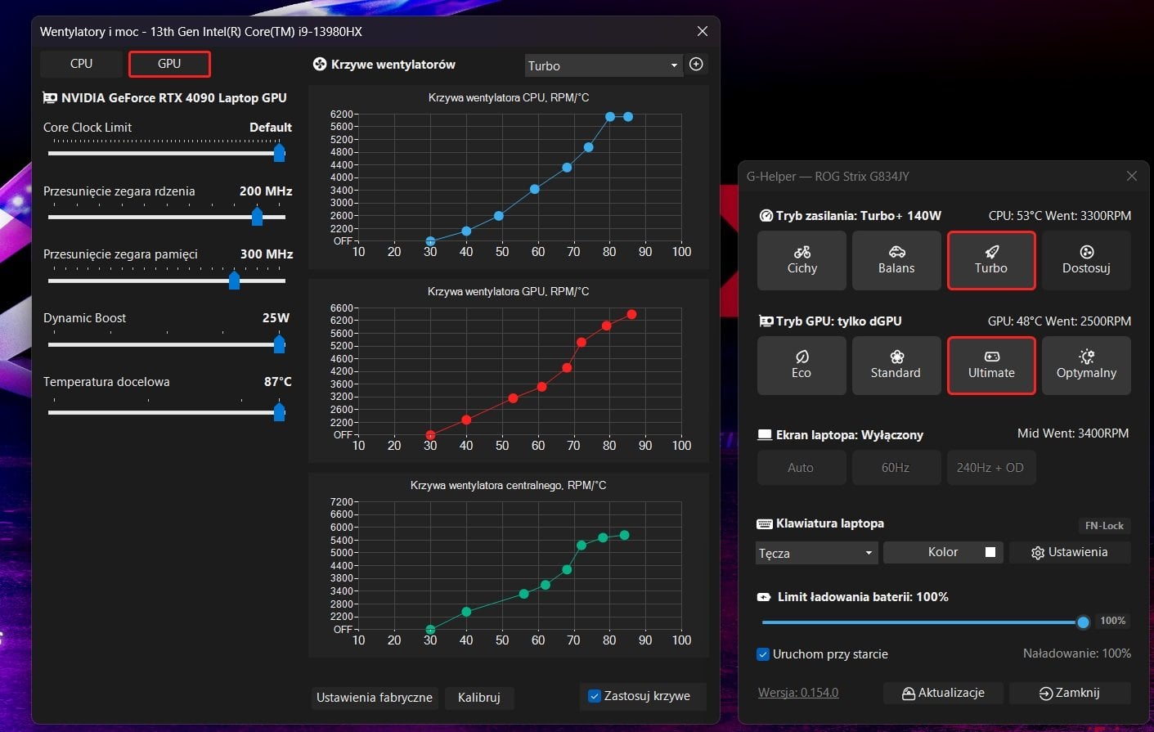Close the Wentylatory i moc window
Screen dimensions: 1154x732
tap(703, 31)
